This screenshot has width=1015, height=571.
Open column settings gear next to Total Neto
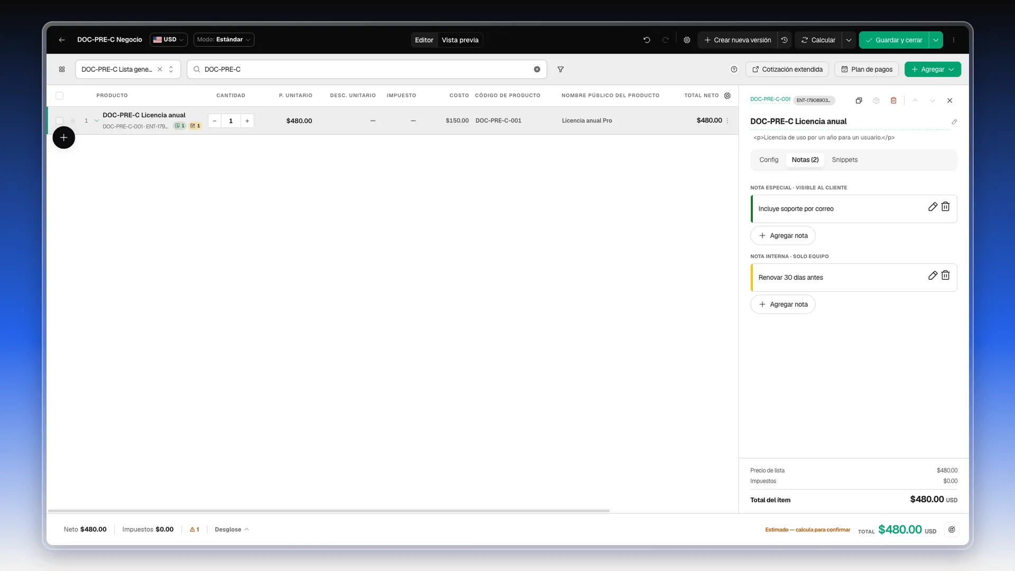(727, 96)
